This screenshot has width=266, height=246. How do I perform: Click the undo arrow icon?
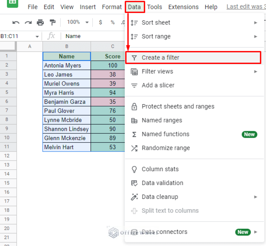(x=16, y=22)
